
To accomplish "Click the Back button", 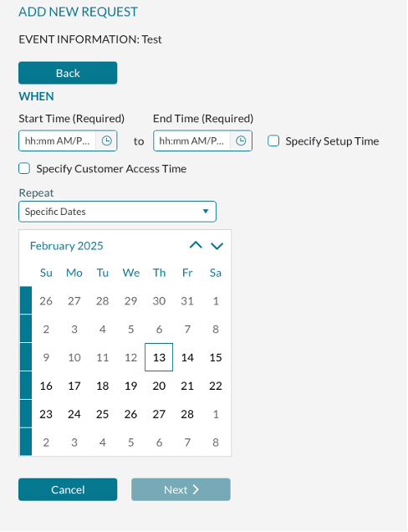I will pos(68,73).
